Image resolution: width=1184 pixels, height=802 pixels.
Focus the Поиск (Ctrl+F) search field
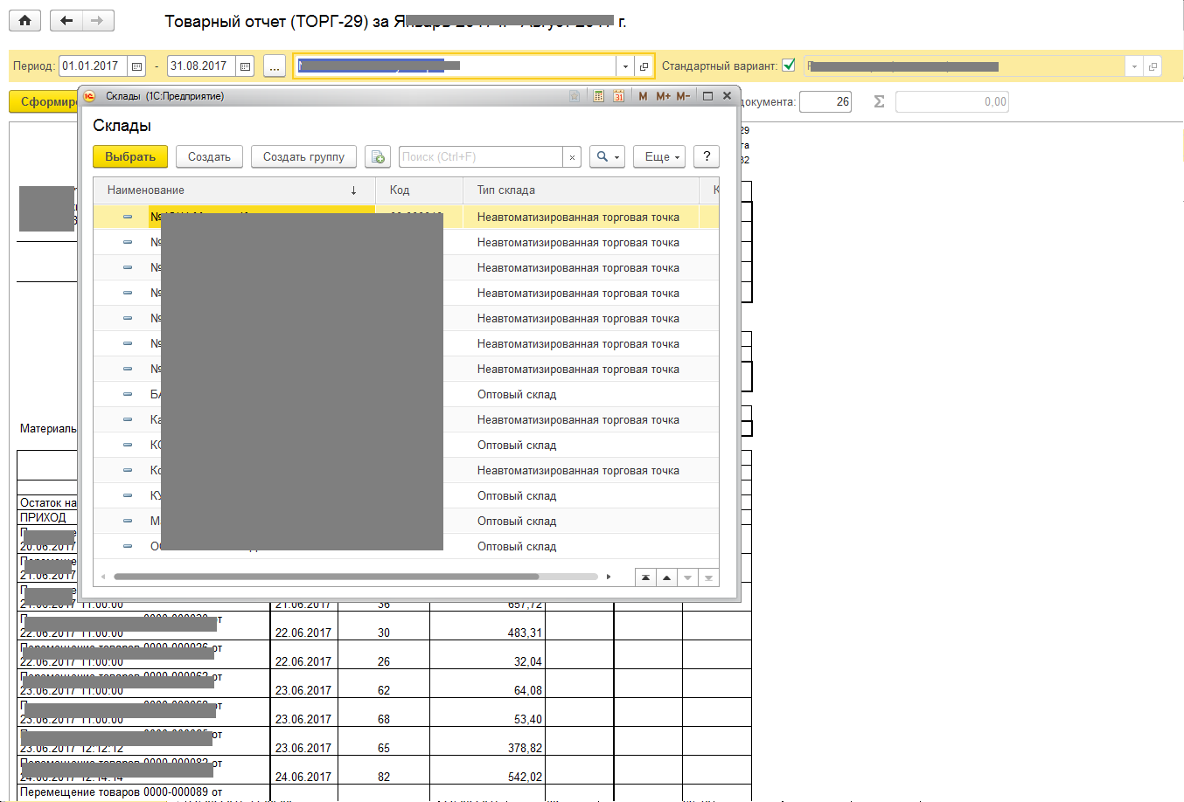click(481, 156)
